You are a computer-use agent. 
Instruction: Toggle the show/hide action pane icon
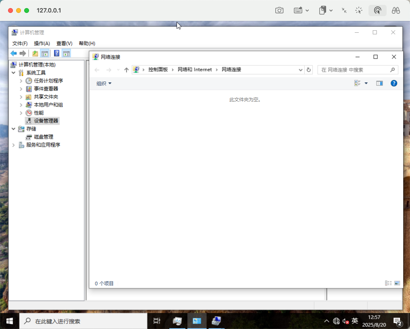coord(66,53)
